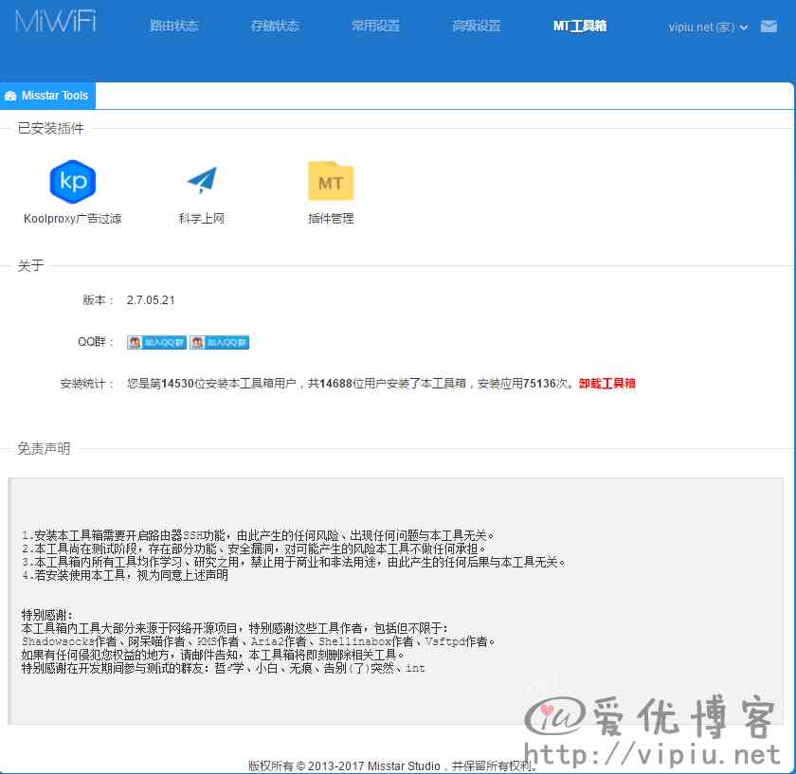Screen dimensions: 796x774
Task: Open the MT 插件管理 folder icon
Action: (x=331, y=181)
